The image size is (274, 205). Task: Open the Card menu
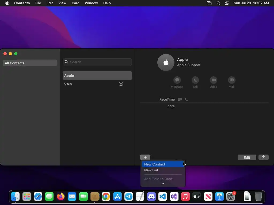(x=75, y=3)
